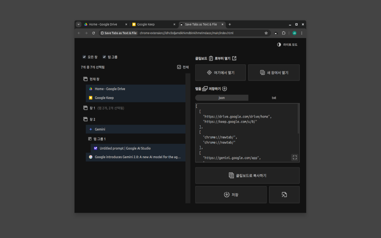
Task: Click the 저장 save button
Action: click(x=231, y=195)
